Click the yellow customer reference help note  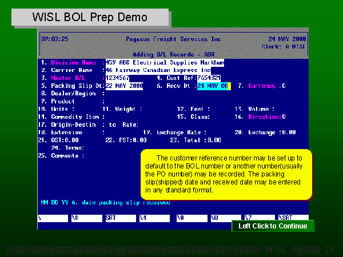click(226, 174)
